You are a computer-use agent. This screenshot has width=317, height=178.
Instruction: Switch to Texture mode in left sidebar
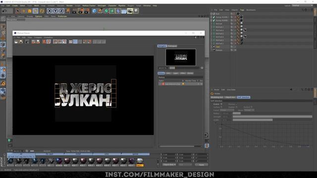pos(3,32)
